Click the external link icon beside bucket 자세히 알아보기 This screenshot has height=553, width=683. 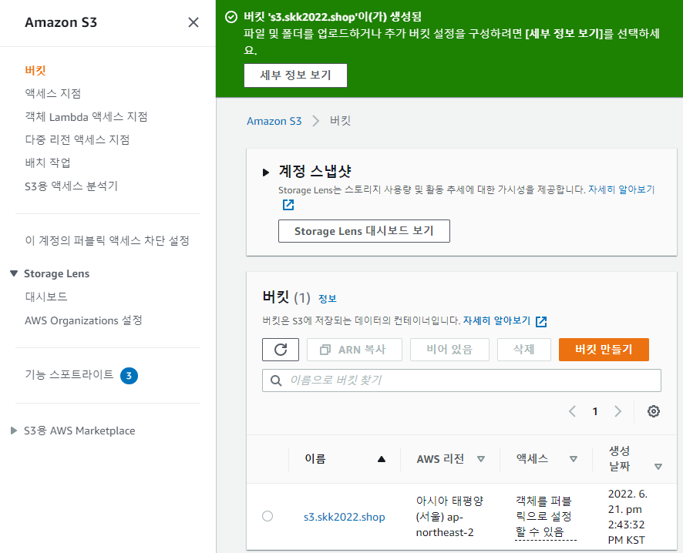[x=541, y=321]
